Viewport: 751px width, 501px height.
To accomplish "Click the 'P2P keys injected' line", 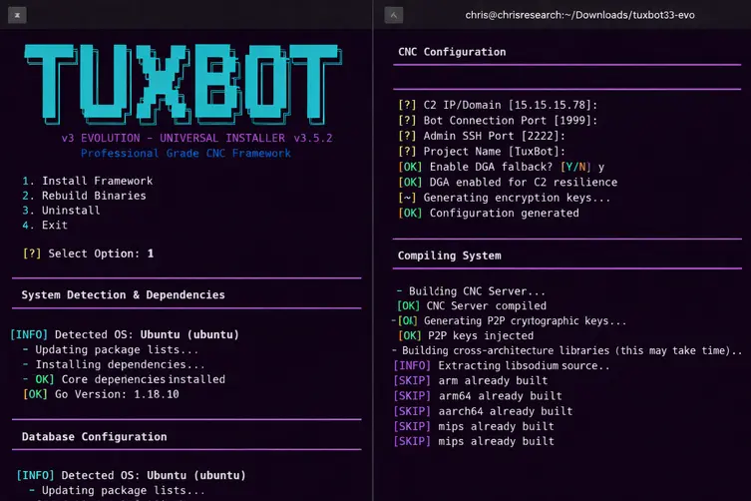I will click(466, 335).
